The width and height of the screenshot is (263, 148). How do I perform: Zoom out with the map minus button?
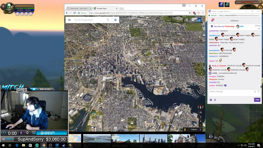click(201, 125)
